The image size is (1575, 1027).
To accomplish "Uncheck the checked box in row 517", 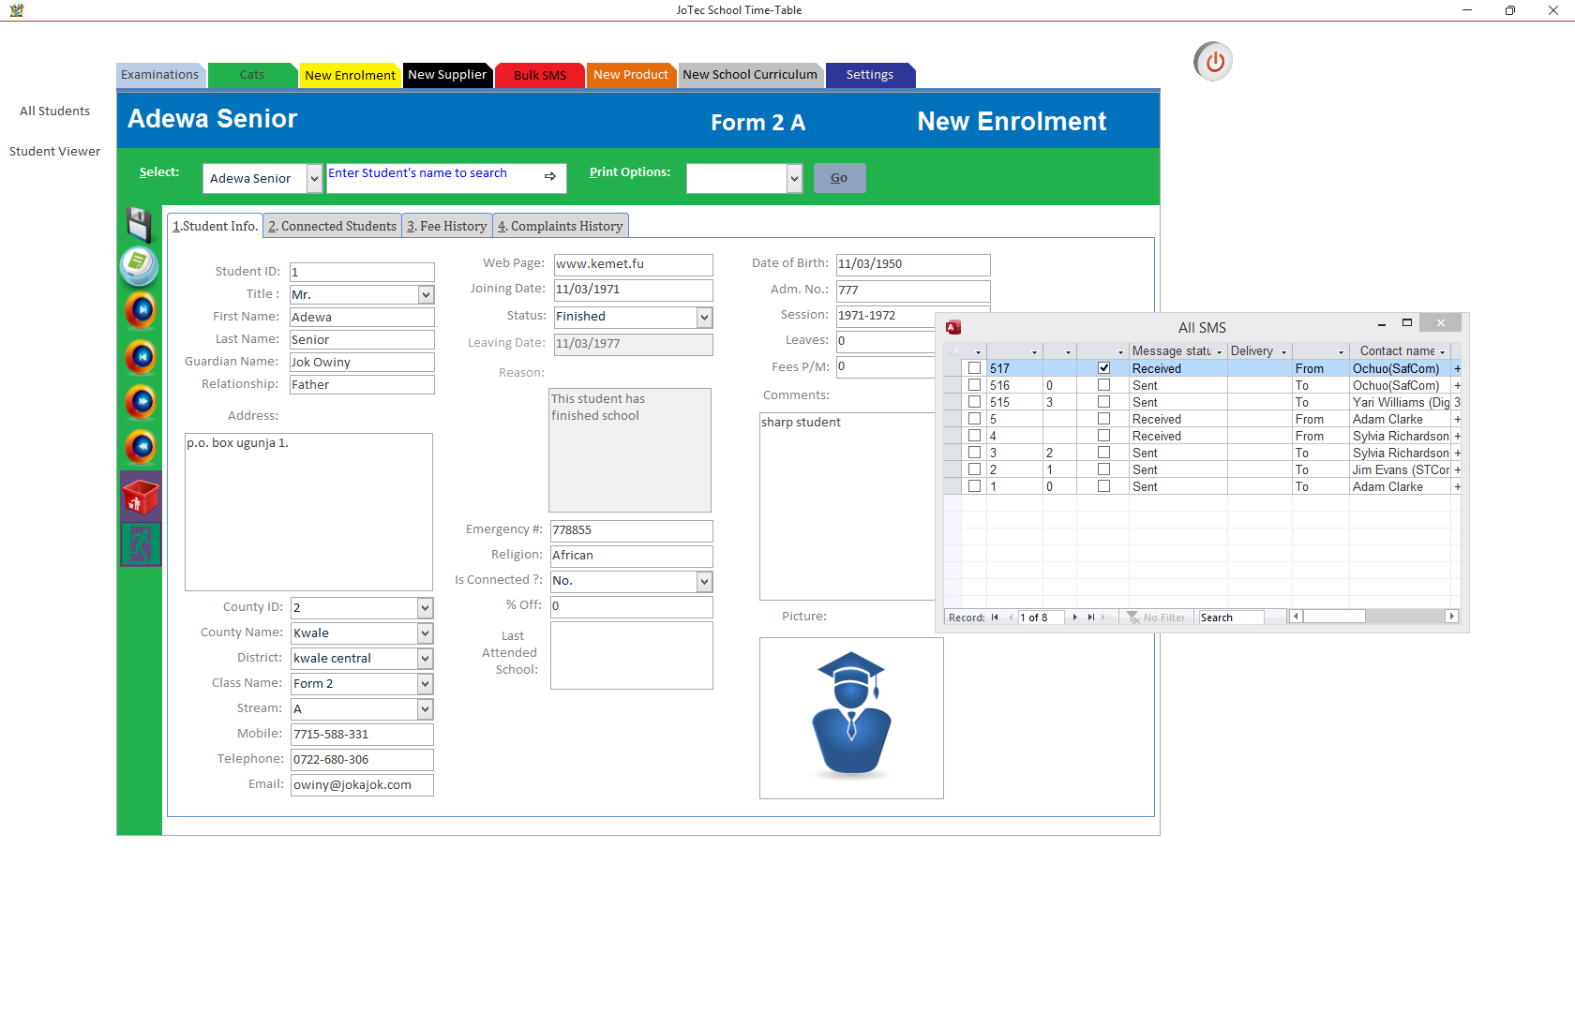I will pos(1104,368).
